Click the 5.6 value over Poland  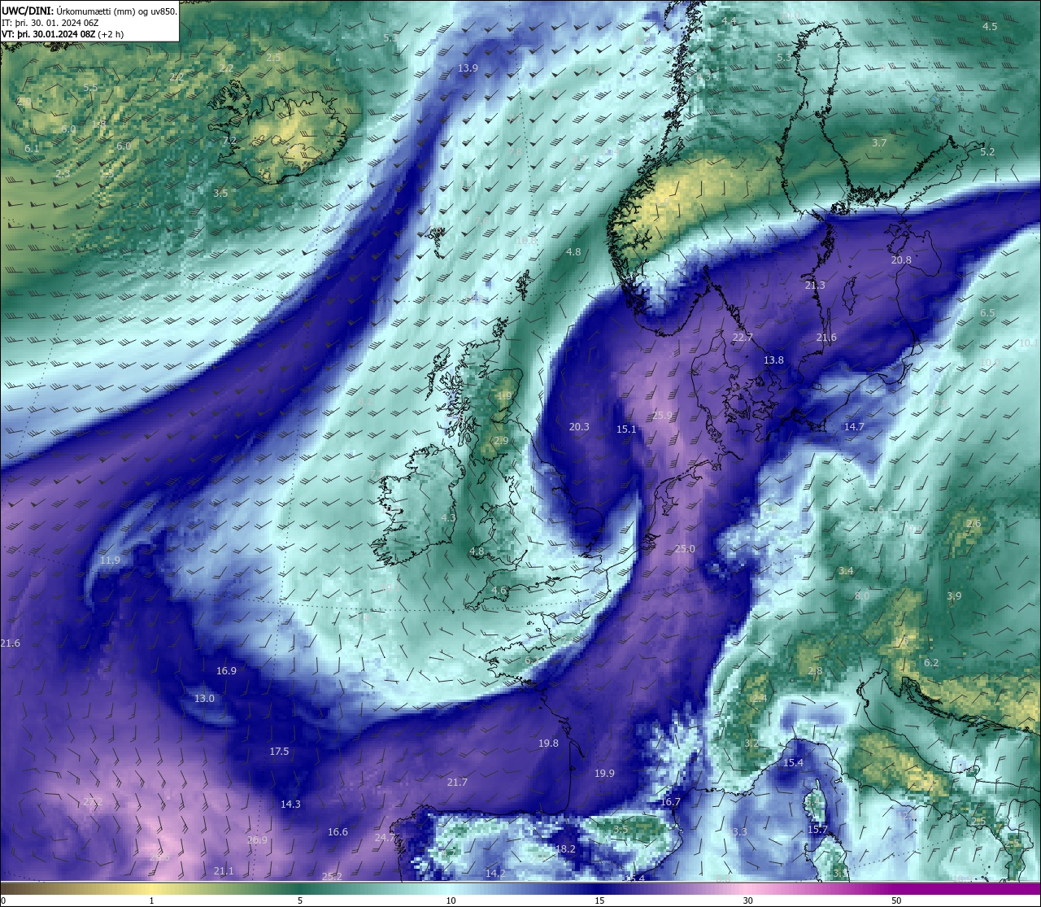[876, 510]
